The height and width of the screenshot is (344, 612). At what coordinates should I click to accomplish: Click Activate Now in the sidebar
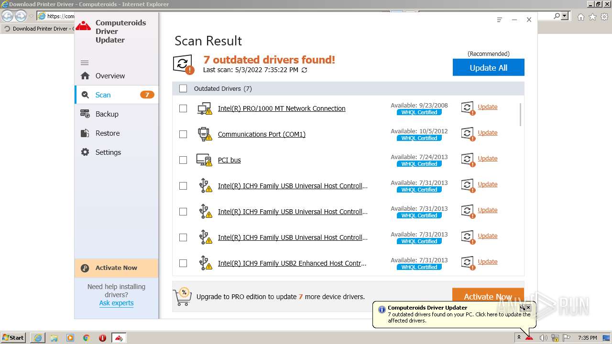(116, 268)
